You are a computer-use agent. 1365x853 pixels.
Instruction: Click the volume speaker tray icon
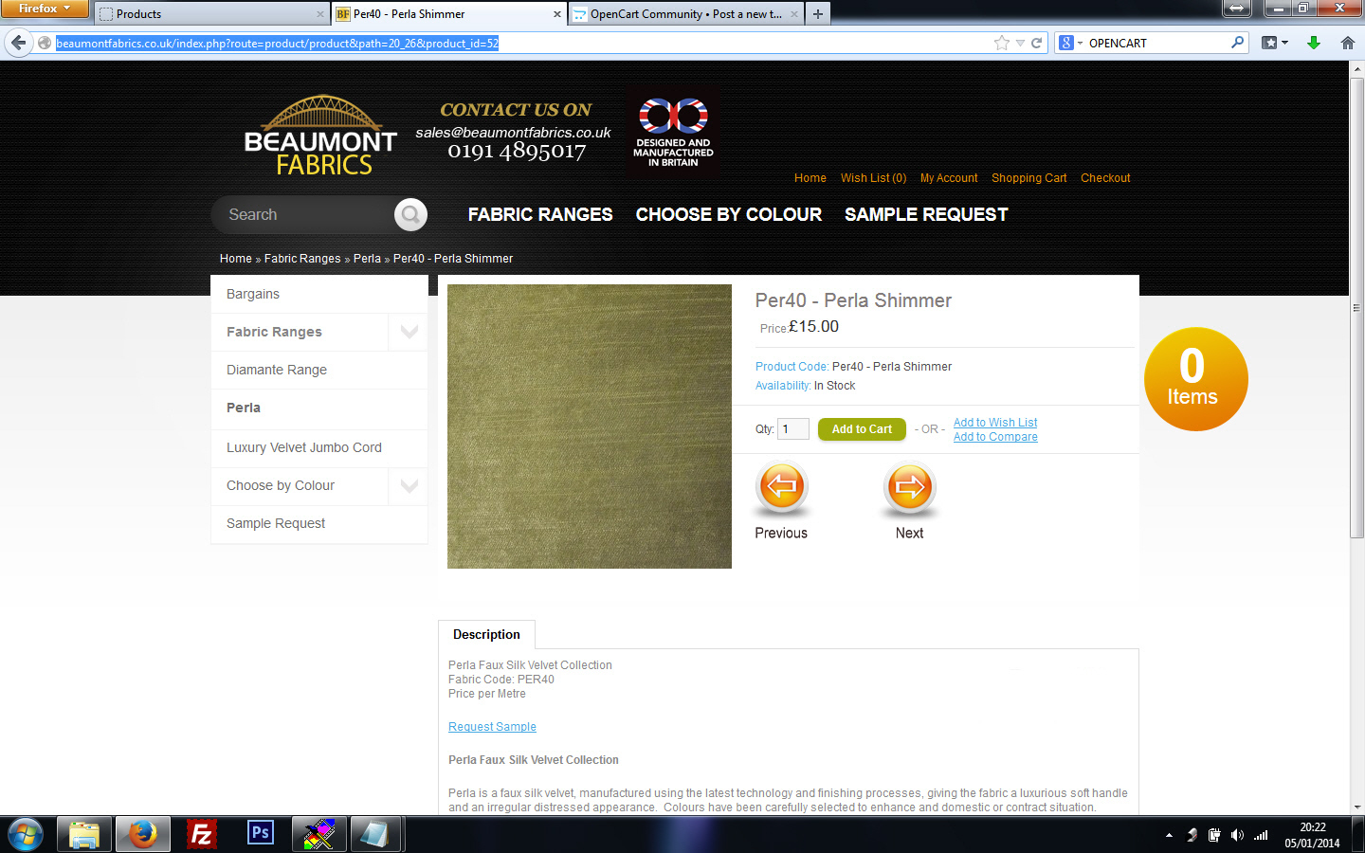[x=1237, y=835]
